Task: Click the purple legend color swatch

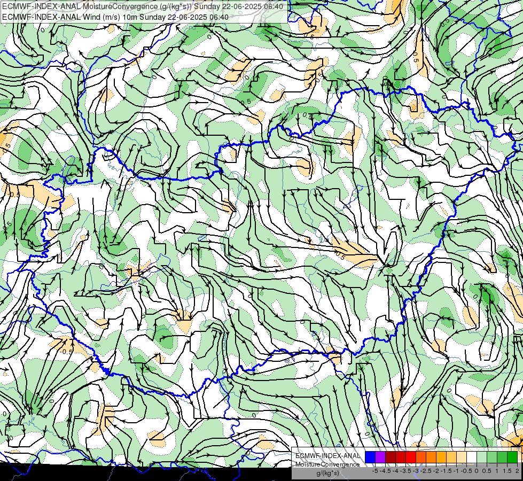Action: coord(380,457)
